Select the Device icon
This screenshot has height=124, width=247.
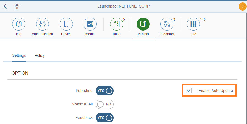click(66, 24)
